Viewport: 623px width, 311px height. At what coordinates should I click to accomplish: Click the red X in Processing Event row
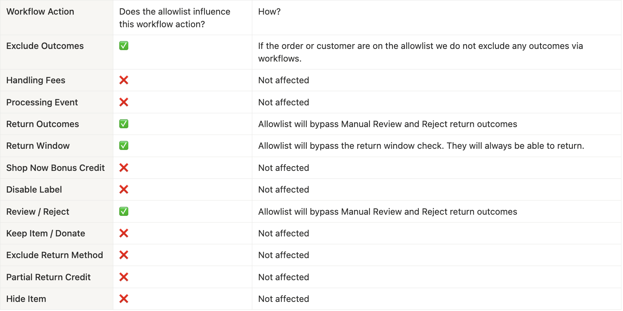pyautogui.click(x=124, y=102)
